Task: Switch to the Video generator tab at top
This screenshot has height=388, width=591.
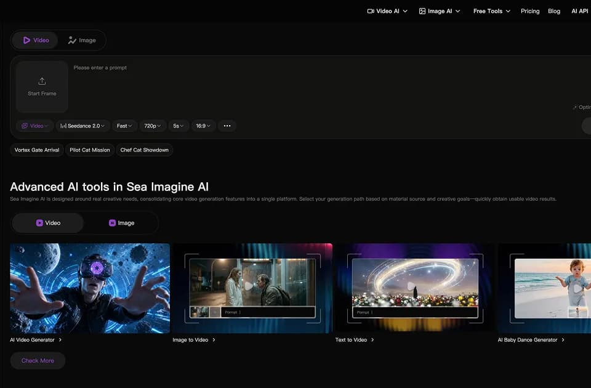Action: point(36,41)
